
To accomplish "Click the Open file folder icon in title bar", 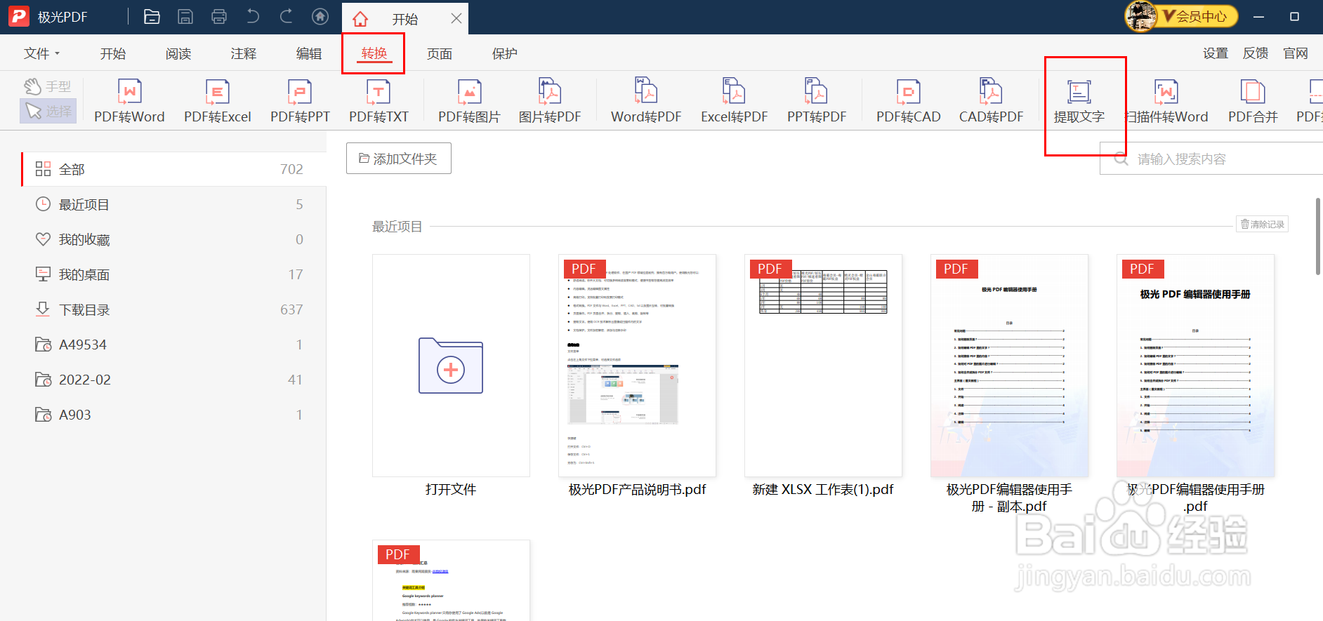I will [x=152, y=17].
